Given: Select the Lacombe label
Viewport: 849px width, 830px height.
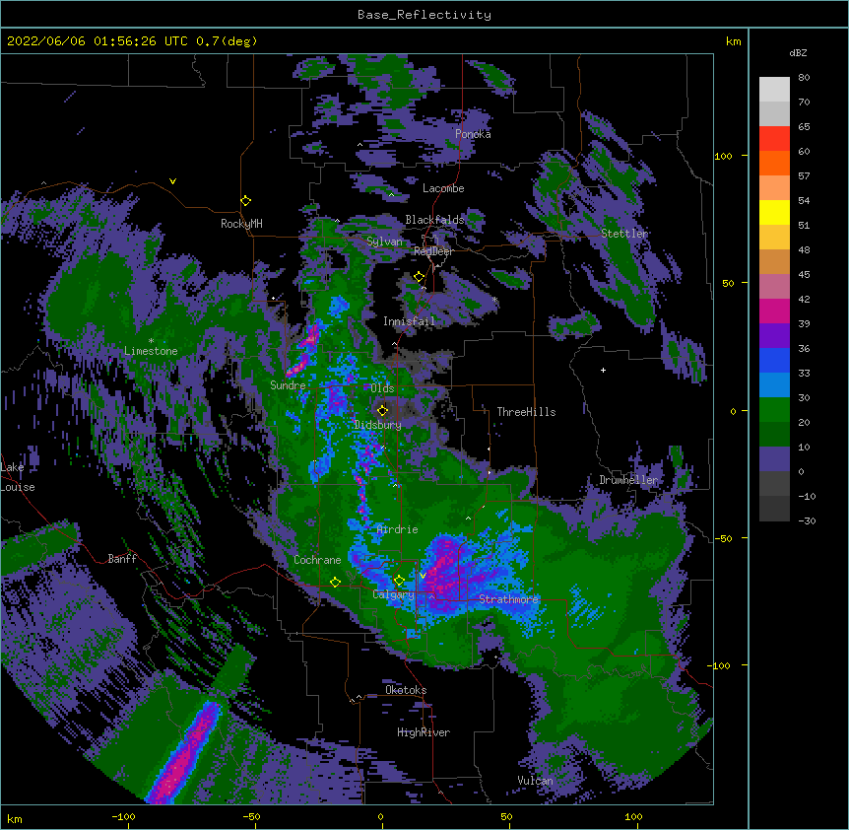Looking at the screenshot, I should 443,188.
